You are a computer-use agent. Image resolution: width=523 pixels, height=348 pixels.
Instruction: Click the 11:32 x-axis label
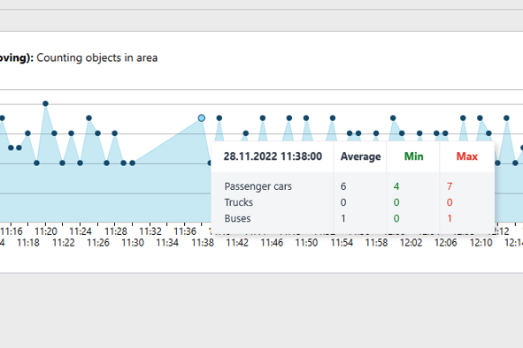pos(150,231)
